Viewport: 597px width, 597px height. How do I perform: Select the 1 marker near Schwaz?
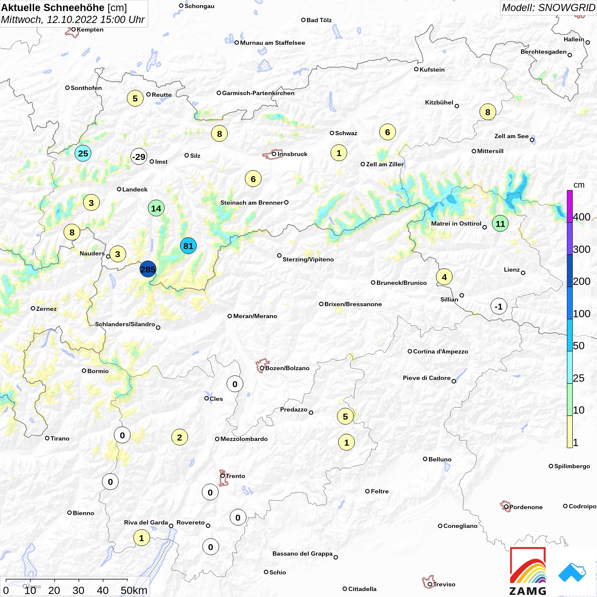click(x=339, y=153)
